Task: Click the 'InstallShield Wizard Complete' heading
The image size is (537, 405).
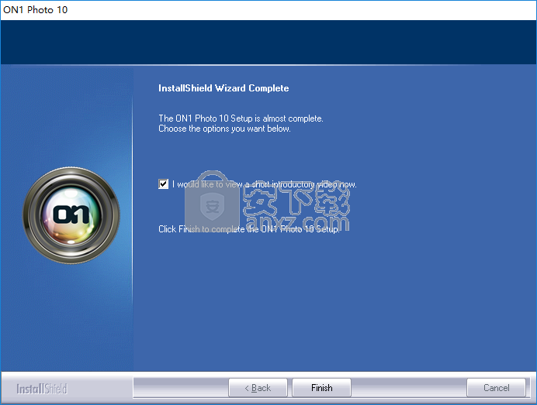Action: [x=223, y=88]
